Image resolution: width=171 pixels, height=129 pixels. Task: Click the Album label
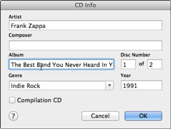(16, 55)
